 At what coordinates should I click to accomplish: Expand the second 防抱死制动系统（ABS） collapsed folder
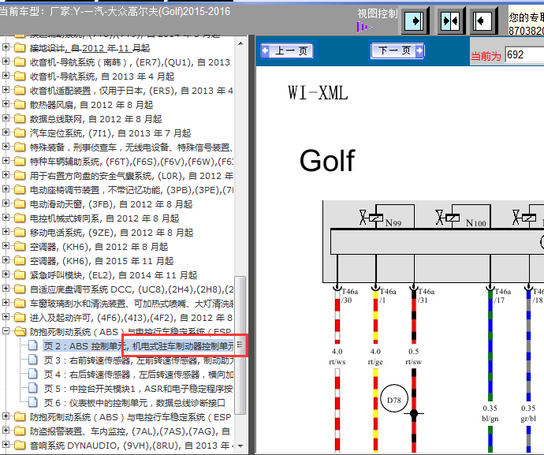[x=6, y=416]
